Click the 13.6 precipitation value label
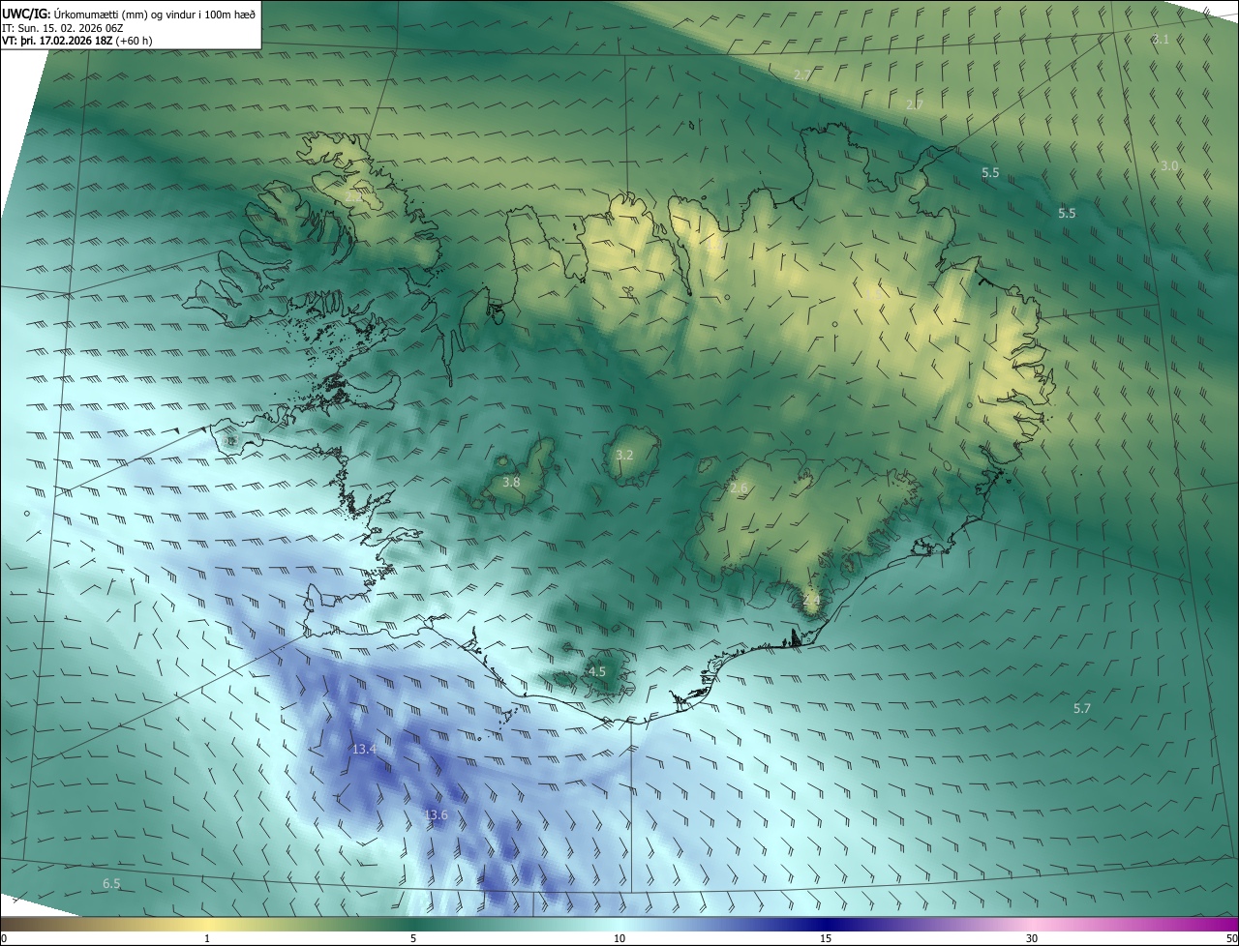 tap(437, 815)
